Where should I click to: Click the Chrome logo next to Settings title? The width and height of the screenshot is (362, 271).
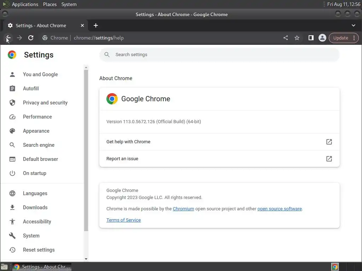[12, 55]
